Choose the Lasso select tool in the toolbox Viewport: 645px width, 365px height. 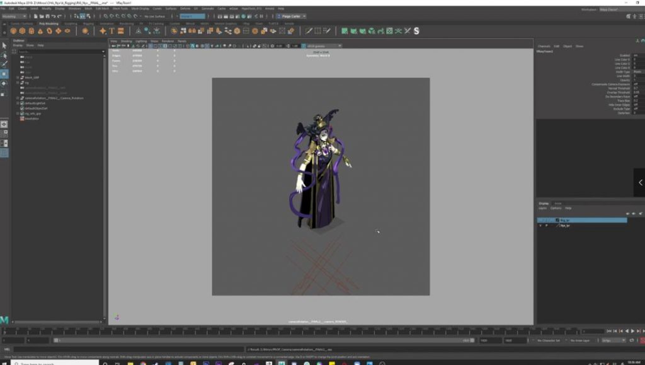point(4,55)
